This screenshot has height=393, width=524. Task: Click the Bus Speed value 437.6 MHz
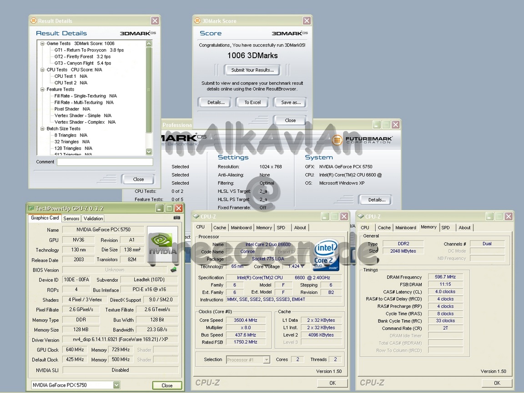click(246, 335)
